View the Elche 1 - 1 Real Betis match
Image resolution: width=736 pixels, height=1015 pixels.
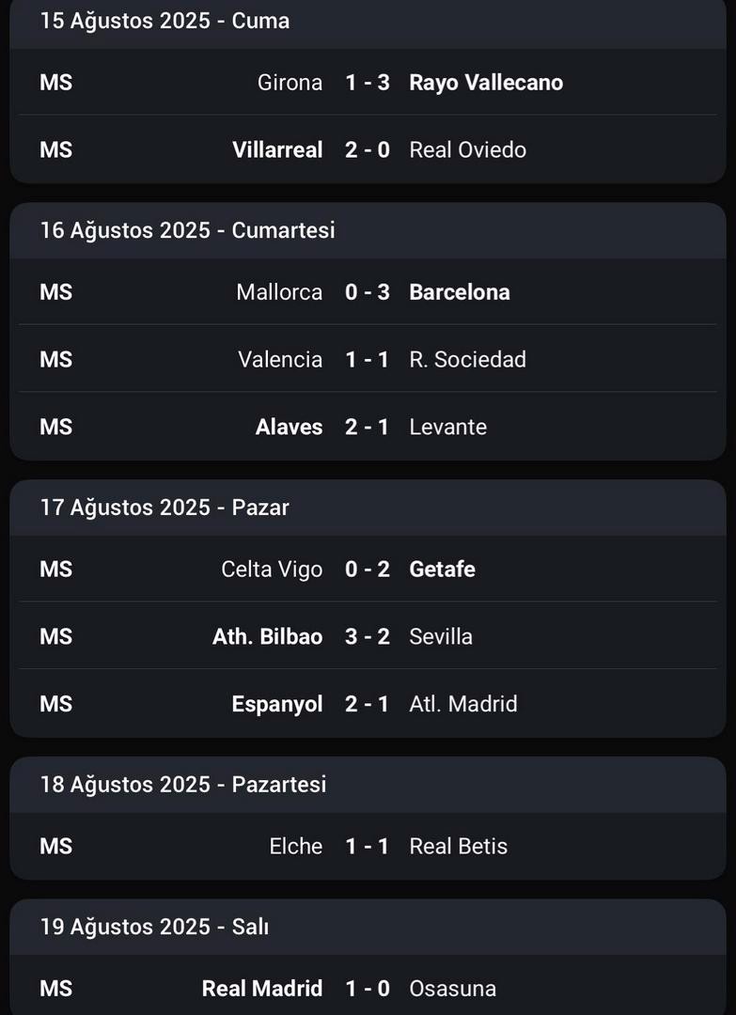tap(368, 846)
